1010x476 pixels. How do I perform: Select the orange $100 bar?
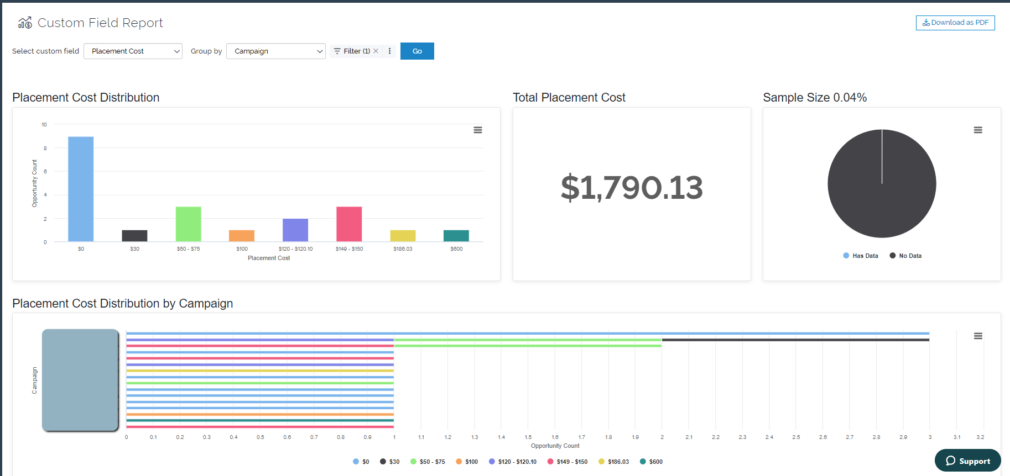click(x=242, y=236)
